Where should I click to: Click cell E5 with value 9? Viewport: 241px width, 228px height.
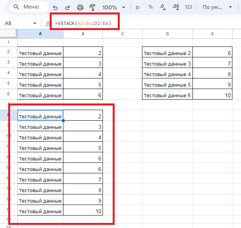(x=212, y=84)
